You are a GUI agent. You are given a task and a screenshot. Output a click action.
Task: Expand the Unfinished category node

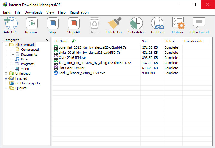click(x=6, y=74)
